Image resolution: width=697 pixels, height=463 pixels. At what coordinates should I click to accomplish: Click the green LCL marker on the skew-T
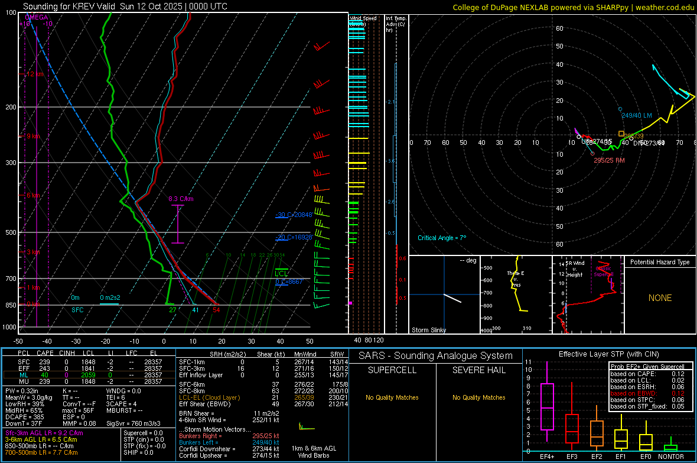point(281,273)
